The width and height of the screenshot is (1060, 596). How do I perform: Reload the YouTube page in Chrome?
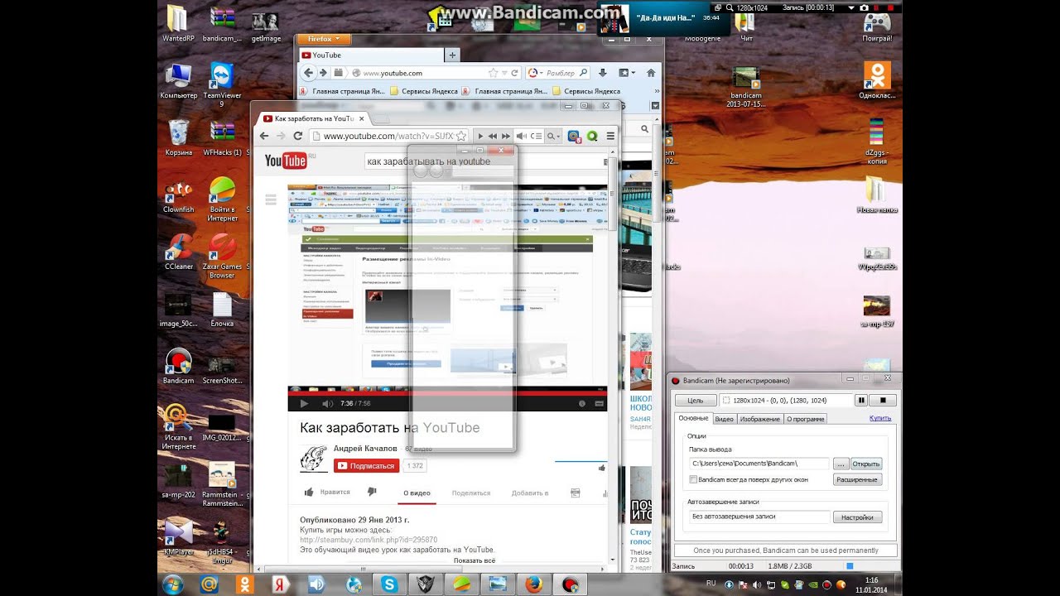pyautogui.click(x=298, y=136)
